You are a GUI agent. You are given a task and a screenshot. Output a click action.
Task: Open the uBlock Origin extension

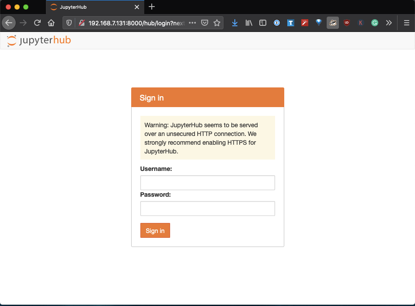(x=346, y=23)
